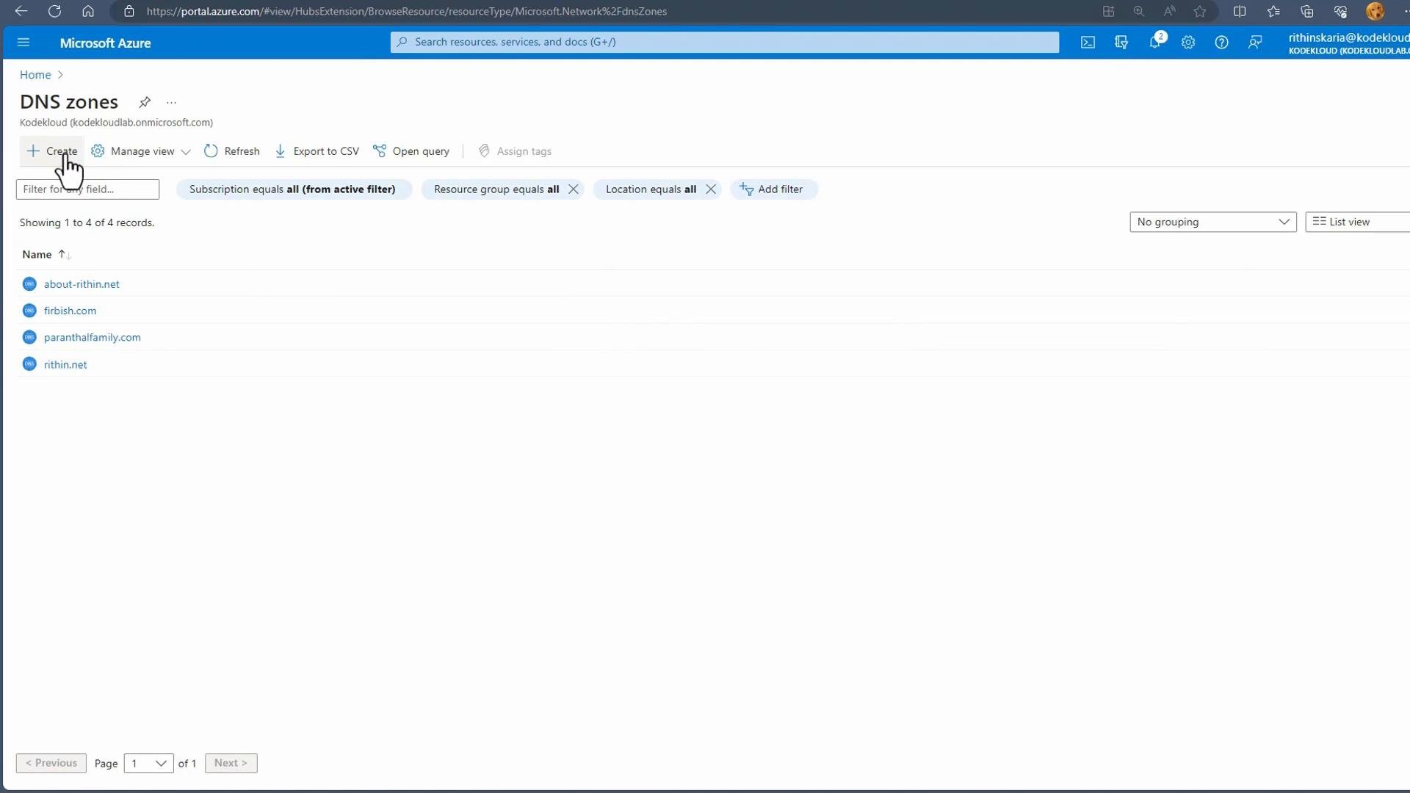Open the Feedback icon in header
The width and height of the screenshot is (1410, 793).
coord(1255,43)
